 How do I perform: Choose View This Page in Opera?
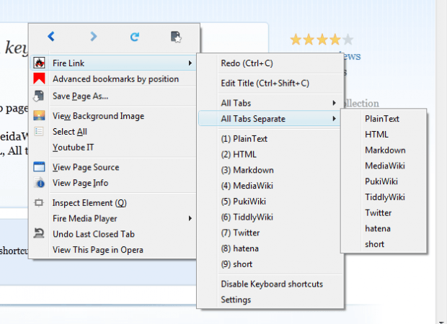pos(112,250)
